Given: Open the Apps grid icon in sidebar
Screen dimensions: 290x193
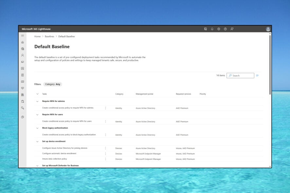Looking at the screenshot, I should click(x=23, y=68).
